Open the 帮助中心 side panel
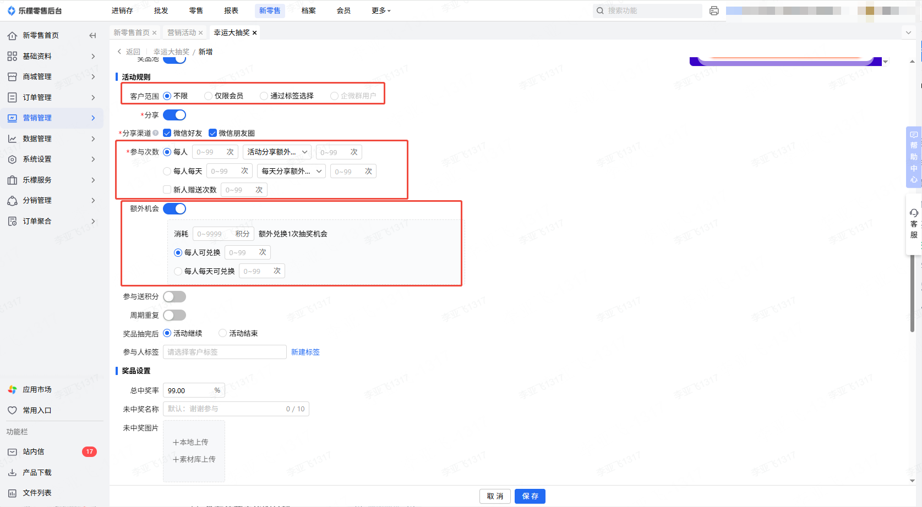Image resolution: width=922 pixels, height=507 pixels. click(914, 157)
